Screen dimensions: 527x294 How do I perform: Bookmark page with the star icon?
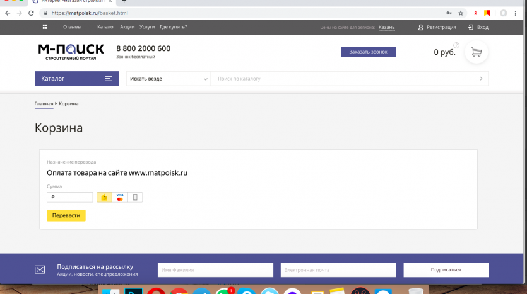[x=461, y=13]
